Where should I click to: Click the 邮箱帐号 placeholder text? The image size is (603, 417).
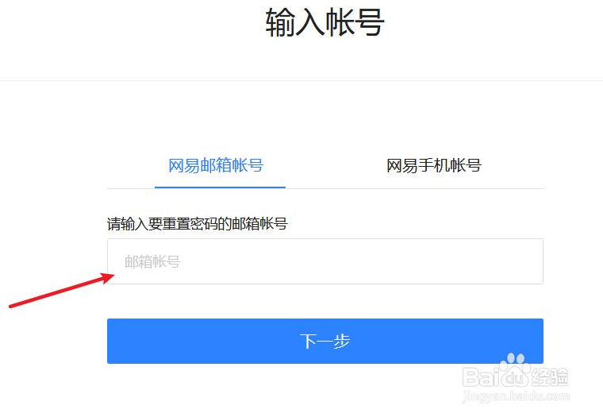coord(152,262)
